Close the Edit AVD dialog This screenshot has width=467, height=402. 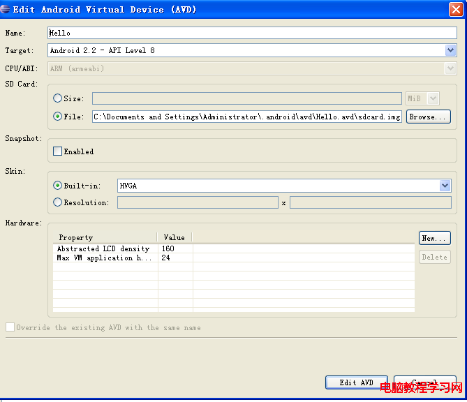click(x=456, y=9)
